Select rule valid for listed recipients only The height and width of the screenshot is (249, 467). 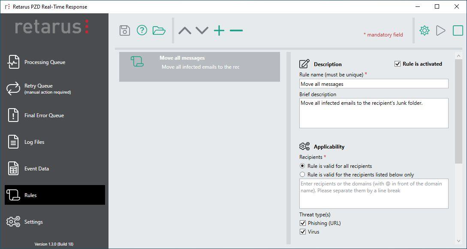tap(302, 175)
